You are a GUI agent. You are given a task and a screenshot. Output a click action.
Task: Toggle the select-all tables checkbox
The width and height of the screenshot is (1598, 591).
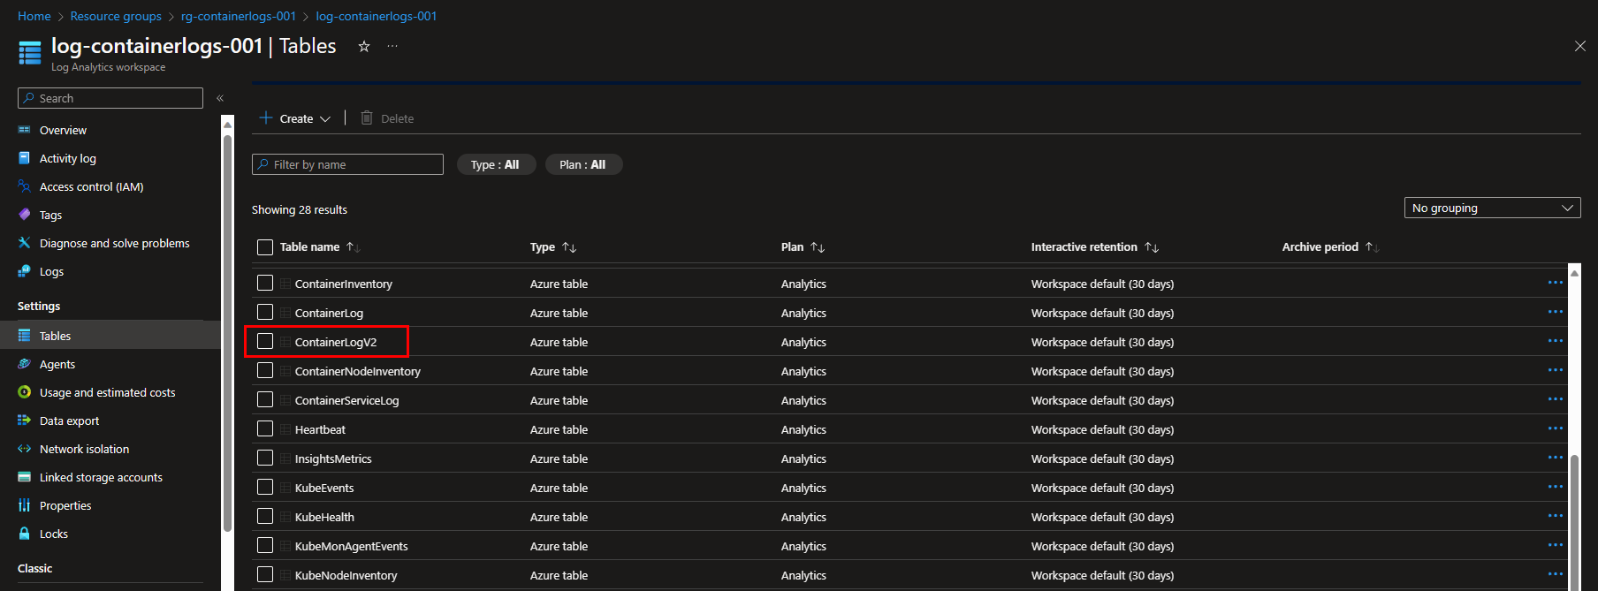265,247
